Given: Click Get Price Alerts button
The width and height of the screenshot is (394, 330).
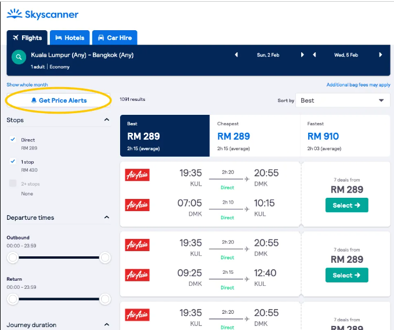Looking at the screenshot, I should pyautogui.click(x=59, y=100).
